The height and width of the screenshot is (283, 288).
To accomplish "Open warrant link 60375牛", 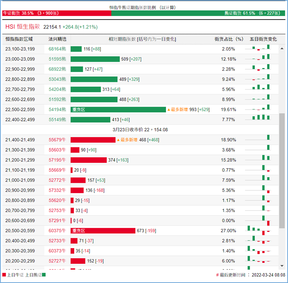I will click(x=57, y=231).
